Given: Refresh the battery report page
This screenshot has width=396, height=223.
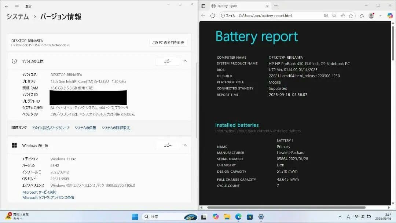Looking at the screenshot, I should 212,15.
